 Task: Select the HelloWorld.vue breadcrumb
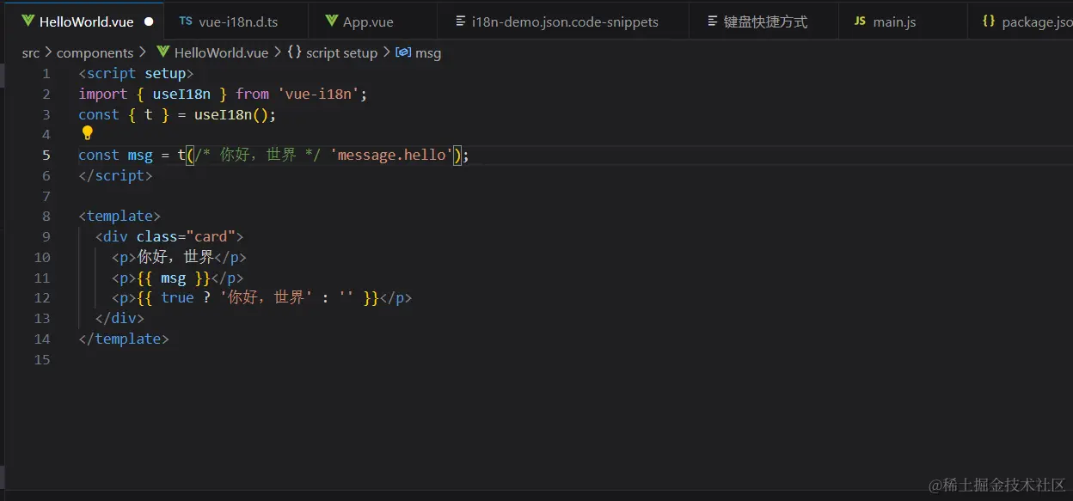tap(221, 52)
